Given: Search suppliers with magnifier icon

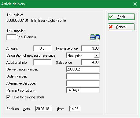Looking at the screenshot, I should 98,37.
